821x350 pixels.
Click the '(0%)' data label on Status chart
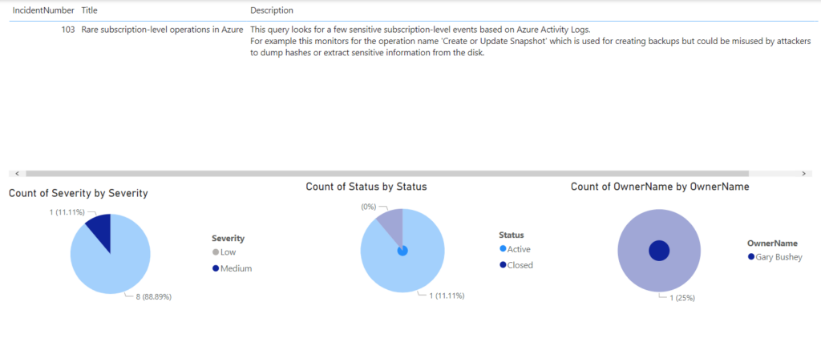point(368,207)
